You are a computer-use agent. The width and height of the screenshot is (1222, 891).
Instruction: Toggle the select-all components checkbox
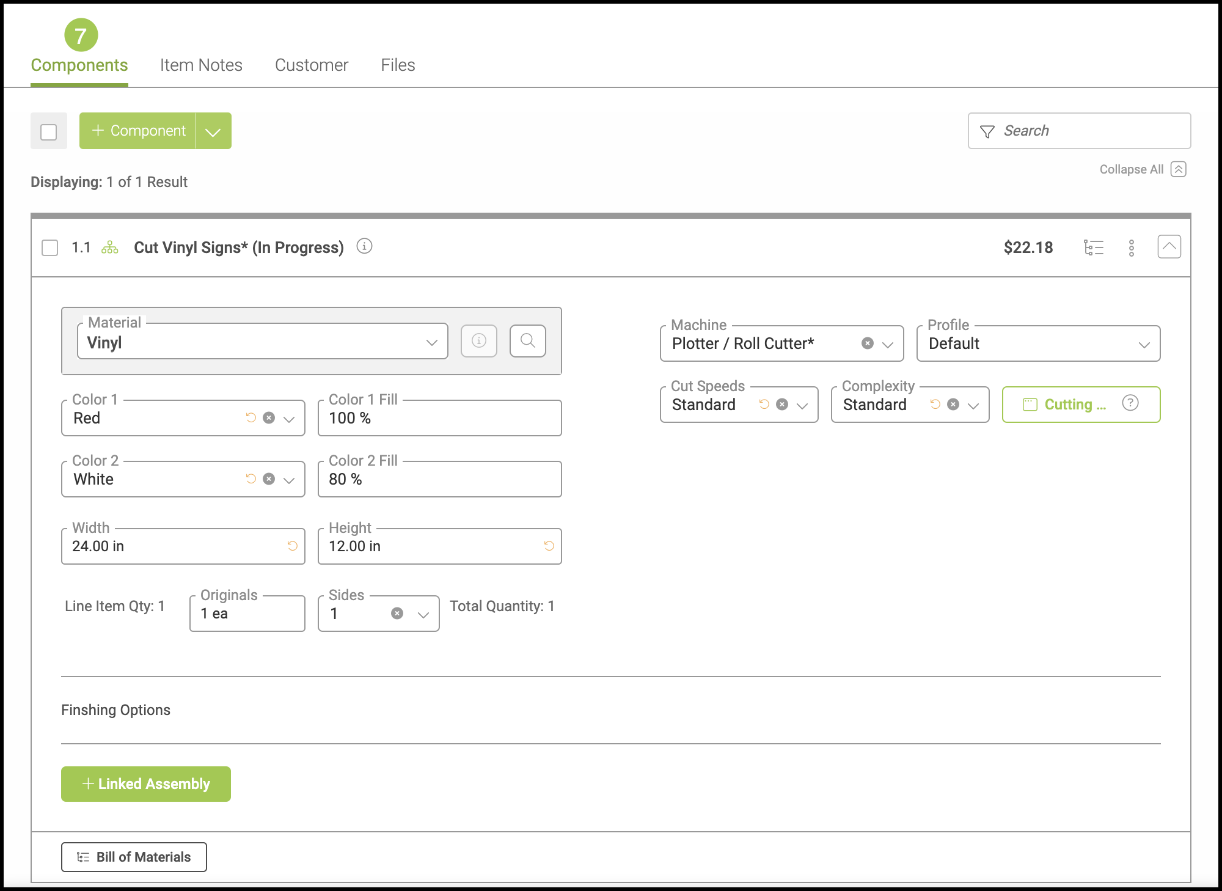[x=48, y=131]
